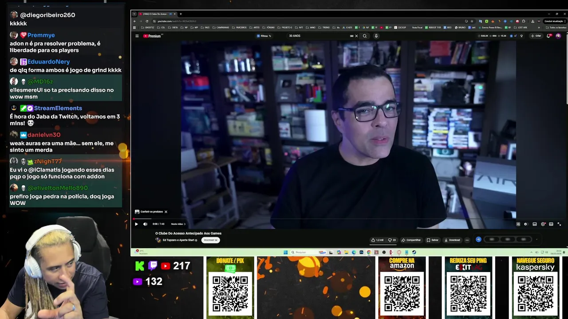Open the PARCEIROS bookmarks folder
The width and height of the screenshot is (568, 319).
point(239,27)
